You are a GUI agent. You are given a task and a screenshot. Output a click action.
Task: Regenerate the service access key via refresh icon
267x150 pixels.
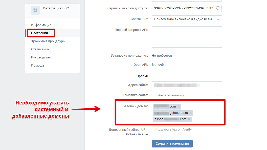pyautogui.click(x=218, y=8)
